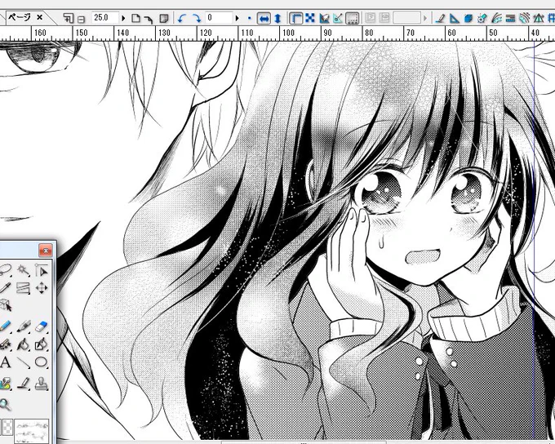Toggle snap to rulers triangle icon
The image size is (555, 444).
point(454,18)
